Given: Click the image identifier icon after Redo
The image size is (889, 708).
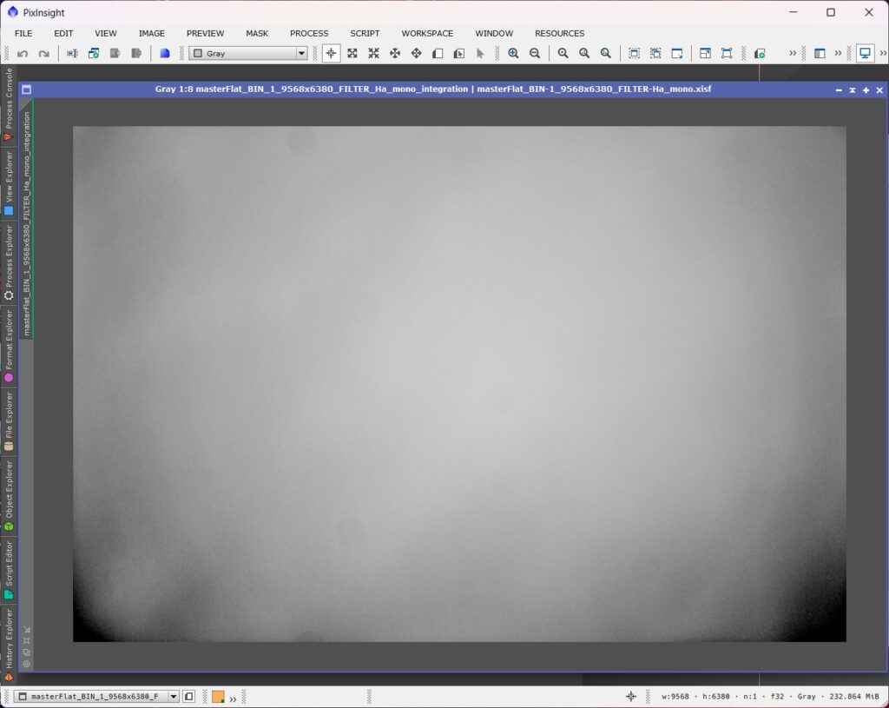Looking at the screenshot, I should pos(72,53).
